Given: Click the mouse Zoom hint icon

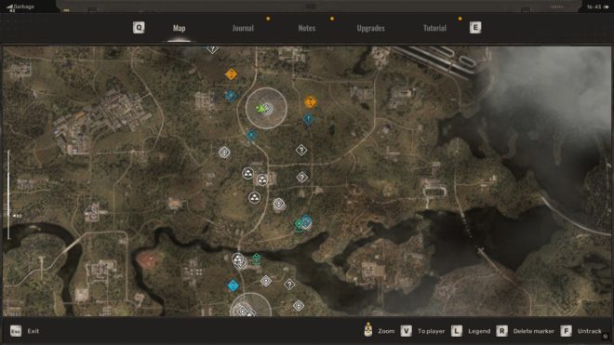Looking at the screenshot, I should pyautogui.click(x=368, y=330).
